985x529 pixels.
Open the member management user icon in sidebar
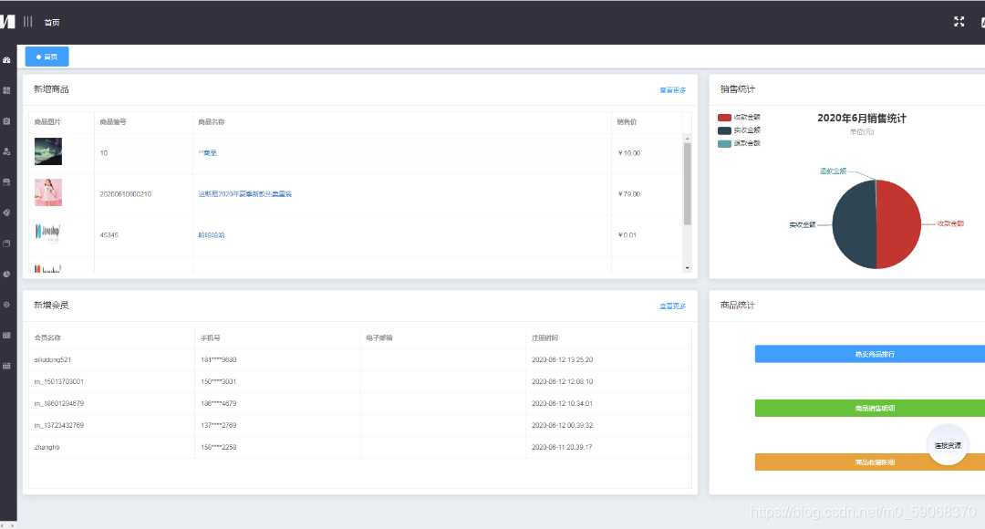(7, 151)
